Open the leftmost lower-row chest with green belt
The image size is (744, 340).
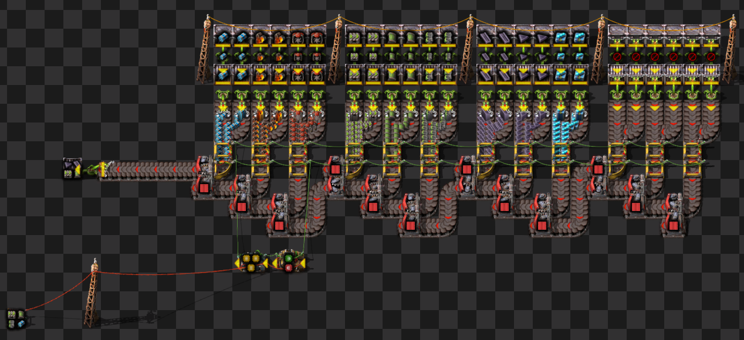pyautogui.click(x=354, y=74)
